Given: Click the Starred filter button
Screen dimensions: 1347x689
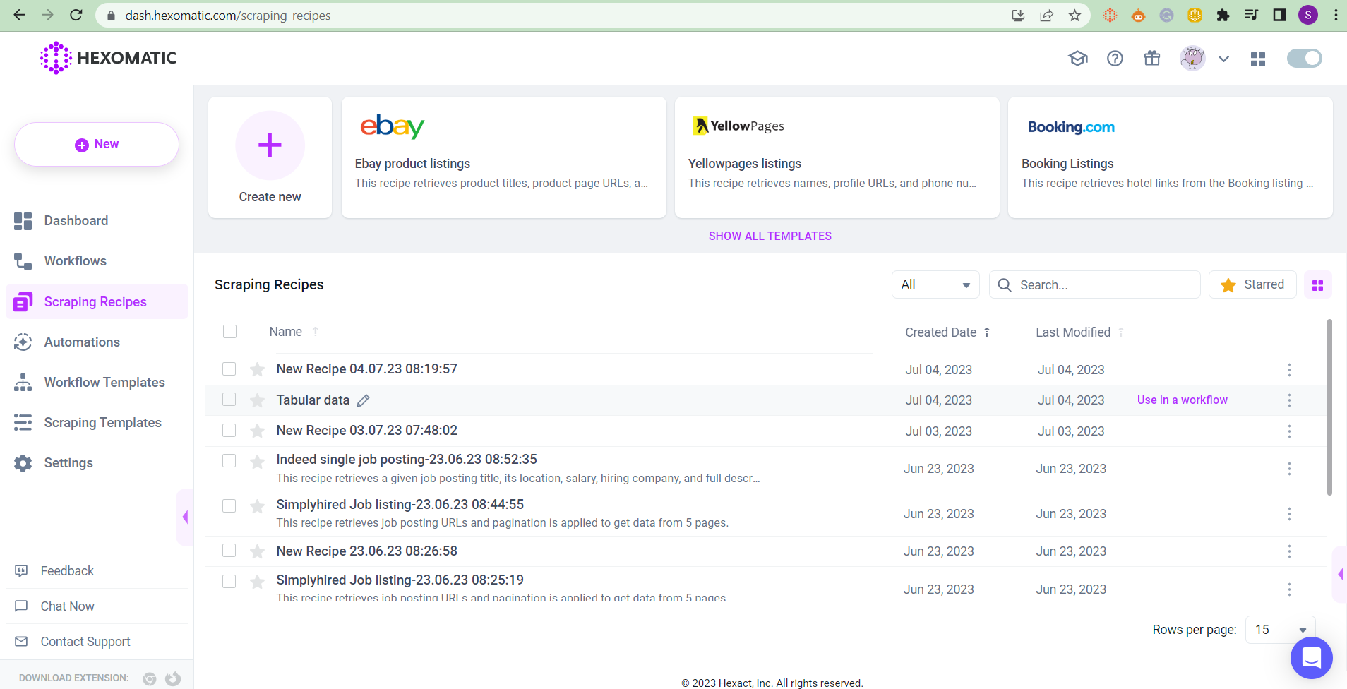Looking at the screenshot, I should [1252, 284].
